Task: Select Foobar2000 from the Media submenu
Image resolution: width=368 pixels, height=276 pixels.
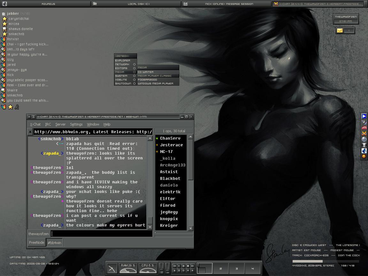Action: click(148, 80)
